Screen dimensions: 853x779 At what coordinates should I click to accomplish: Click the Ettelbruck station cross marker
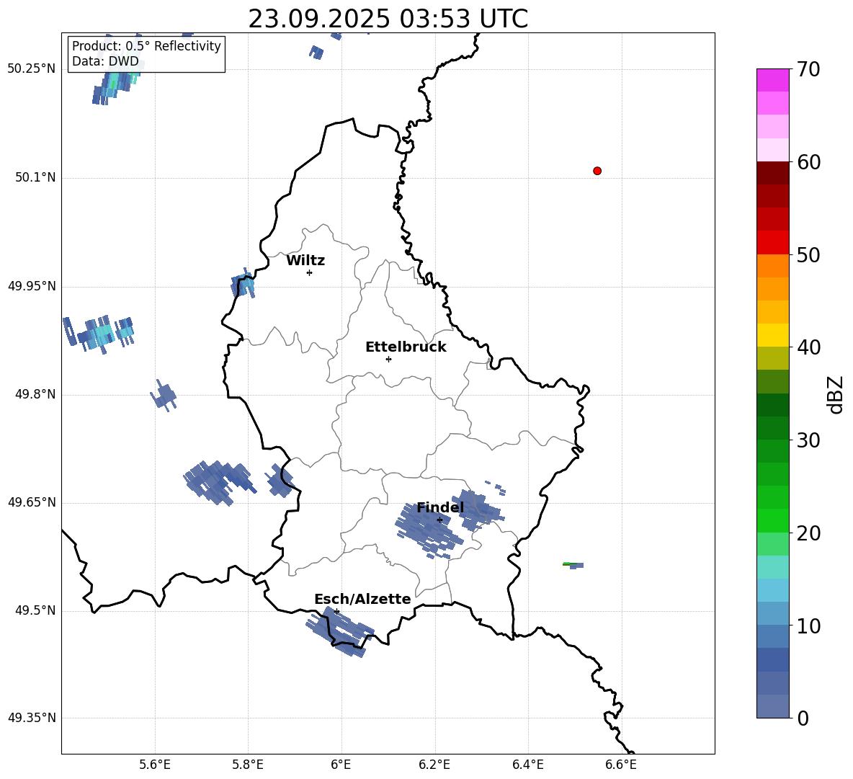388,359
